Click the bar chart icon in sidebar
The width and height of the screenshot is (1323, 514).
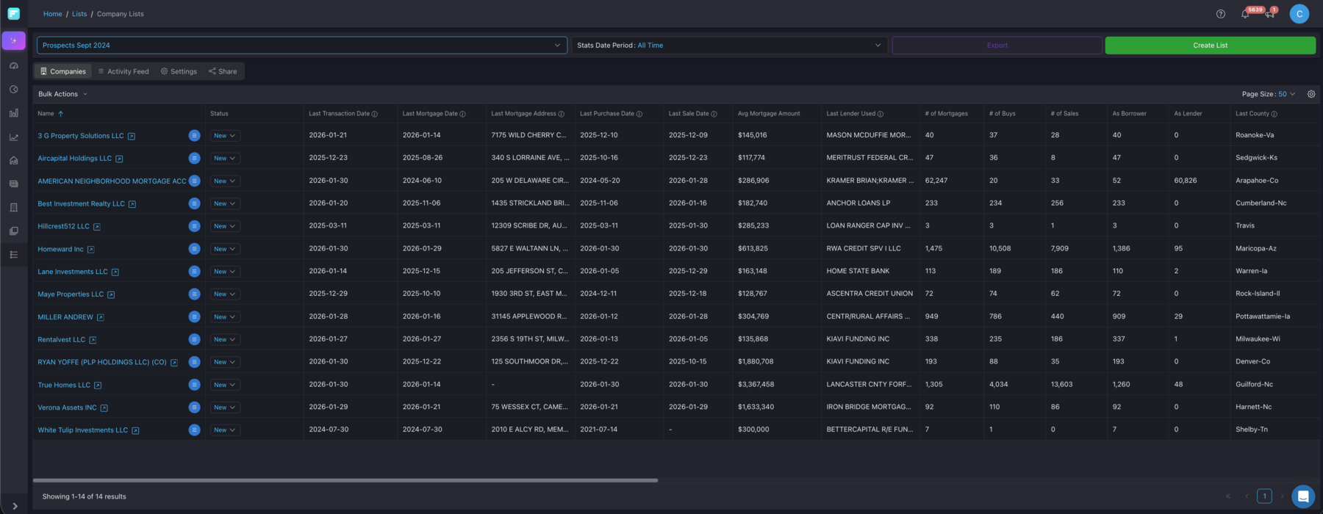[x=13, y=113]
